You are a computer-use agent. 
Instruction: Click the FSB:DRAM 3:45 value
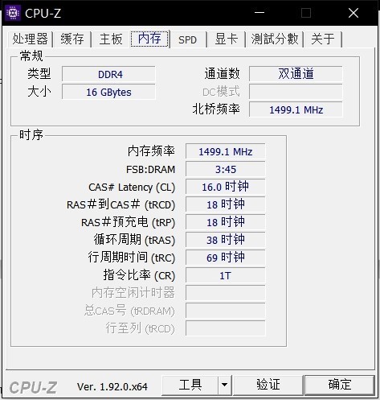click(x=225, y=169)
